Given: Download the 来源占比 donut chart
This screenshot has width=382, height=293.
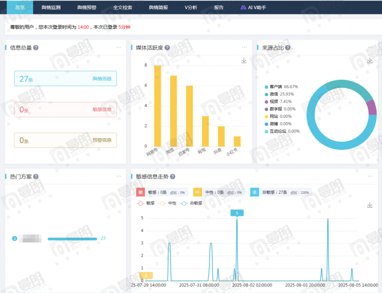Looking at the screenshot, I should 370,61.
